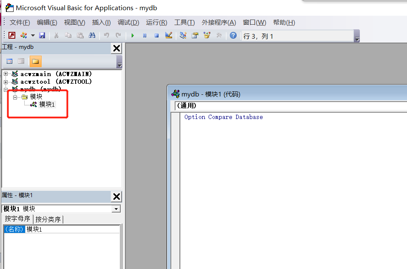This screenshot has height=269, width=407.
Task: Click the Break pause icon
Action: (144, 36)
